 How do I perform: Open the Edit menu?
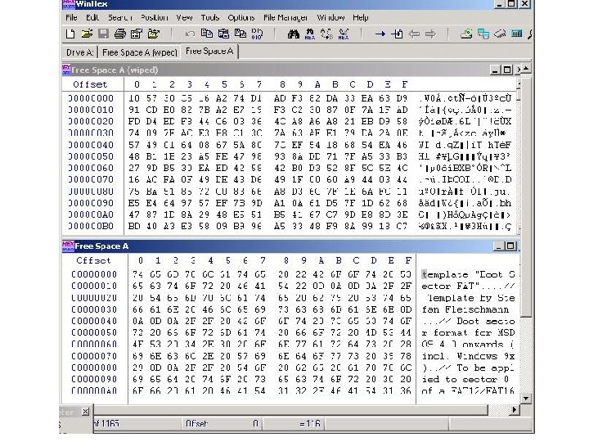(x=92, y=17)
